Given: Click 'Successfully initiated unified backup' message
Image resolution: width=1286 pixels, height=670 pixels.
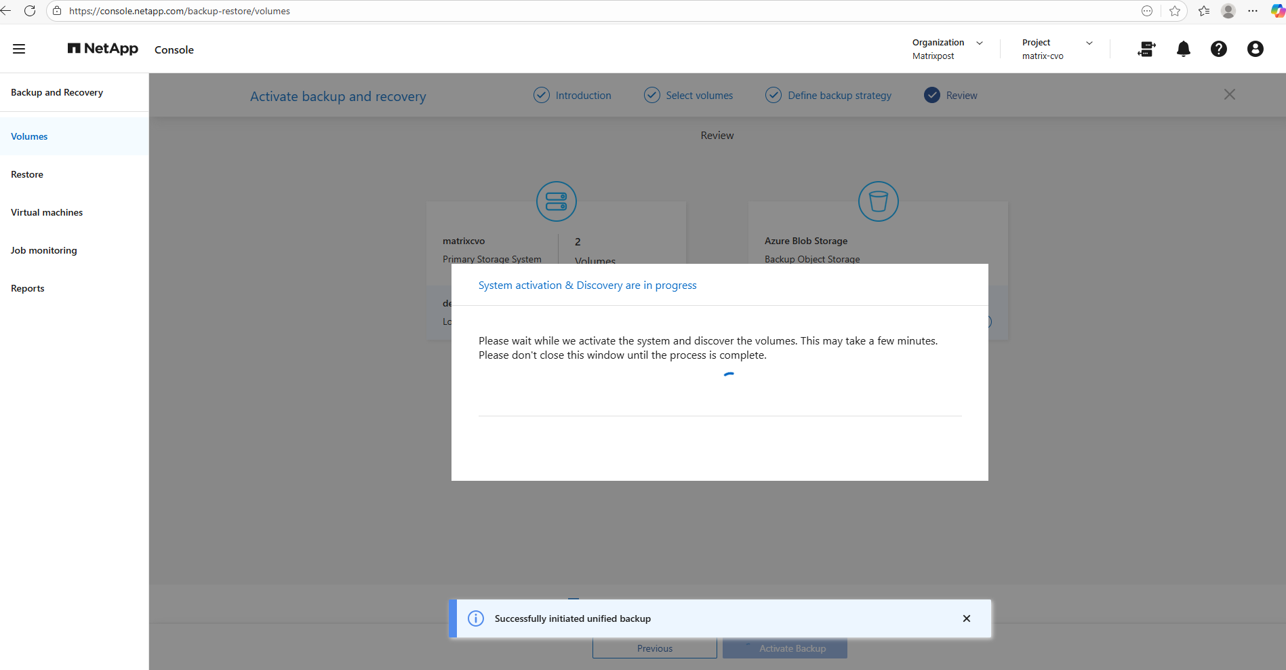Looking at the screenshot, I should click(573, 618).
